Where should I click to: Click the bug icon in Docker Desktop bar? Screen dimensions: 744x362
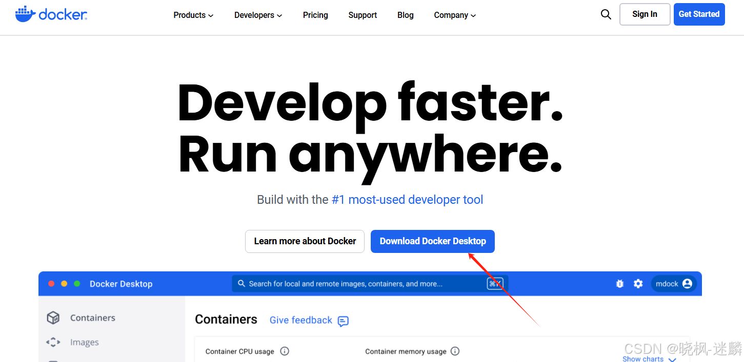(619, 284)
